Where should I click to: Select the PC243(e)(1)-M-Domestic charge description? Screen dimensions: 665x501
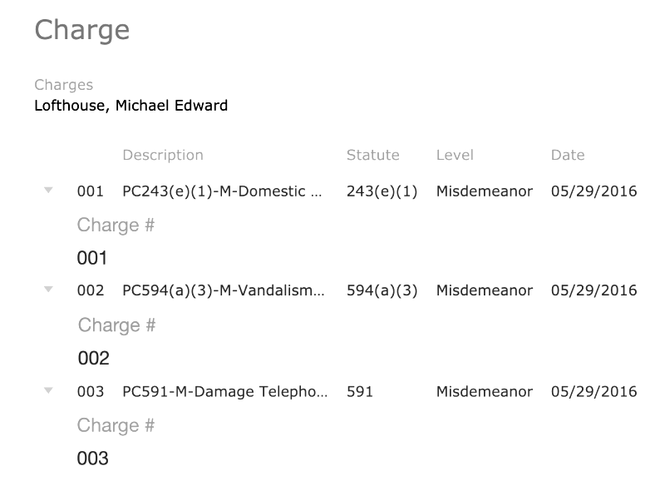pyautogui.click(x=222, y=191)
